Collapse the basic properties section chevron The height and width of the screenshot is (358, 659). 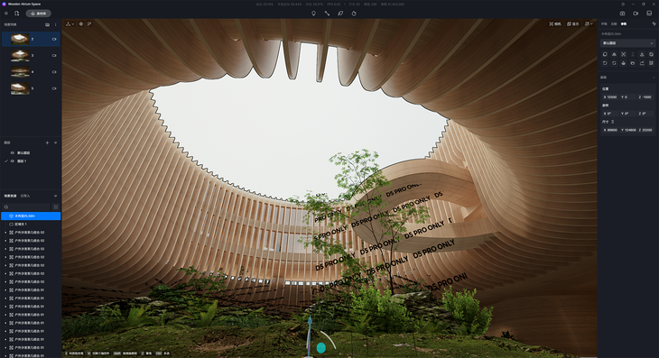point(654,78)
